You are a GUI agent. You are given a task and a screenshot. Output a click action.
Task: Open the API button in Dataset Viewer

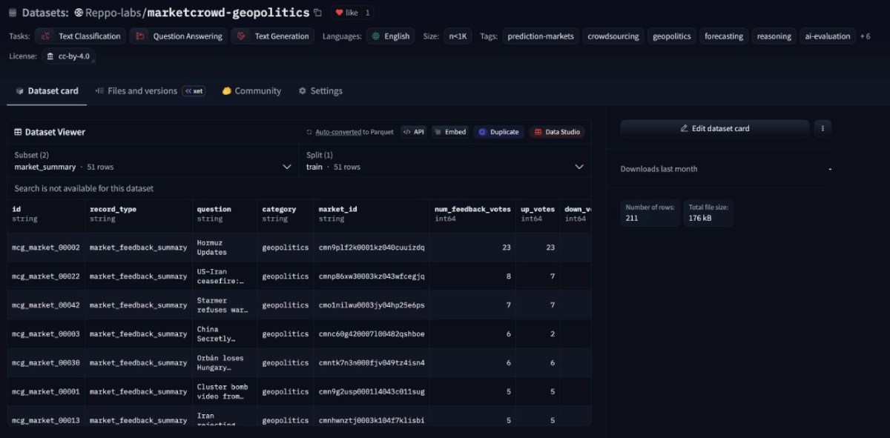click(413, 132)
